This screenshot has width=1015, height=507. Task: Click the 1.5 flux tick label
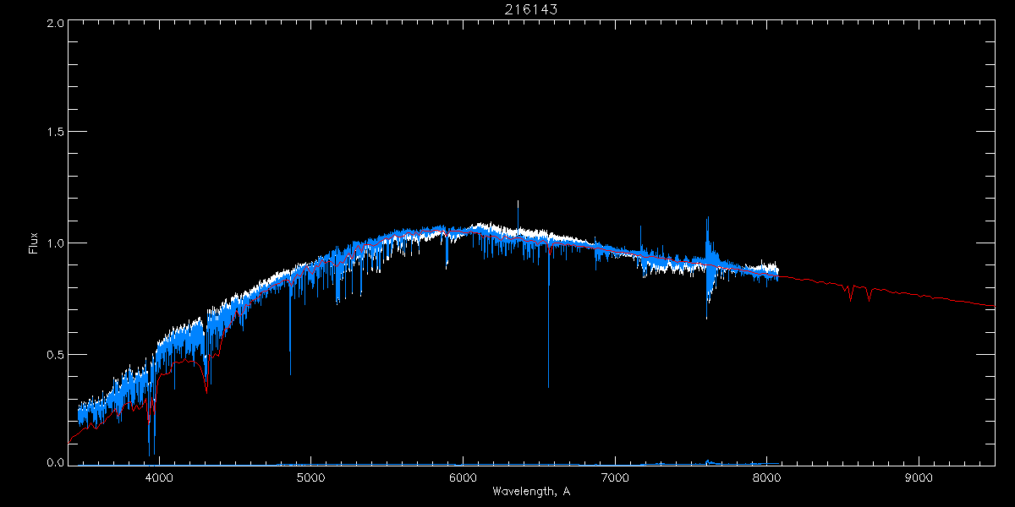55,133
